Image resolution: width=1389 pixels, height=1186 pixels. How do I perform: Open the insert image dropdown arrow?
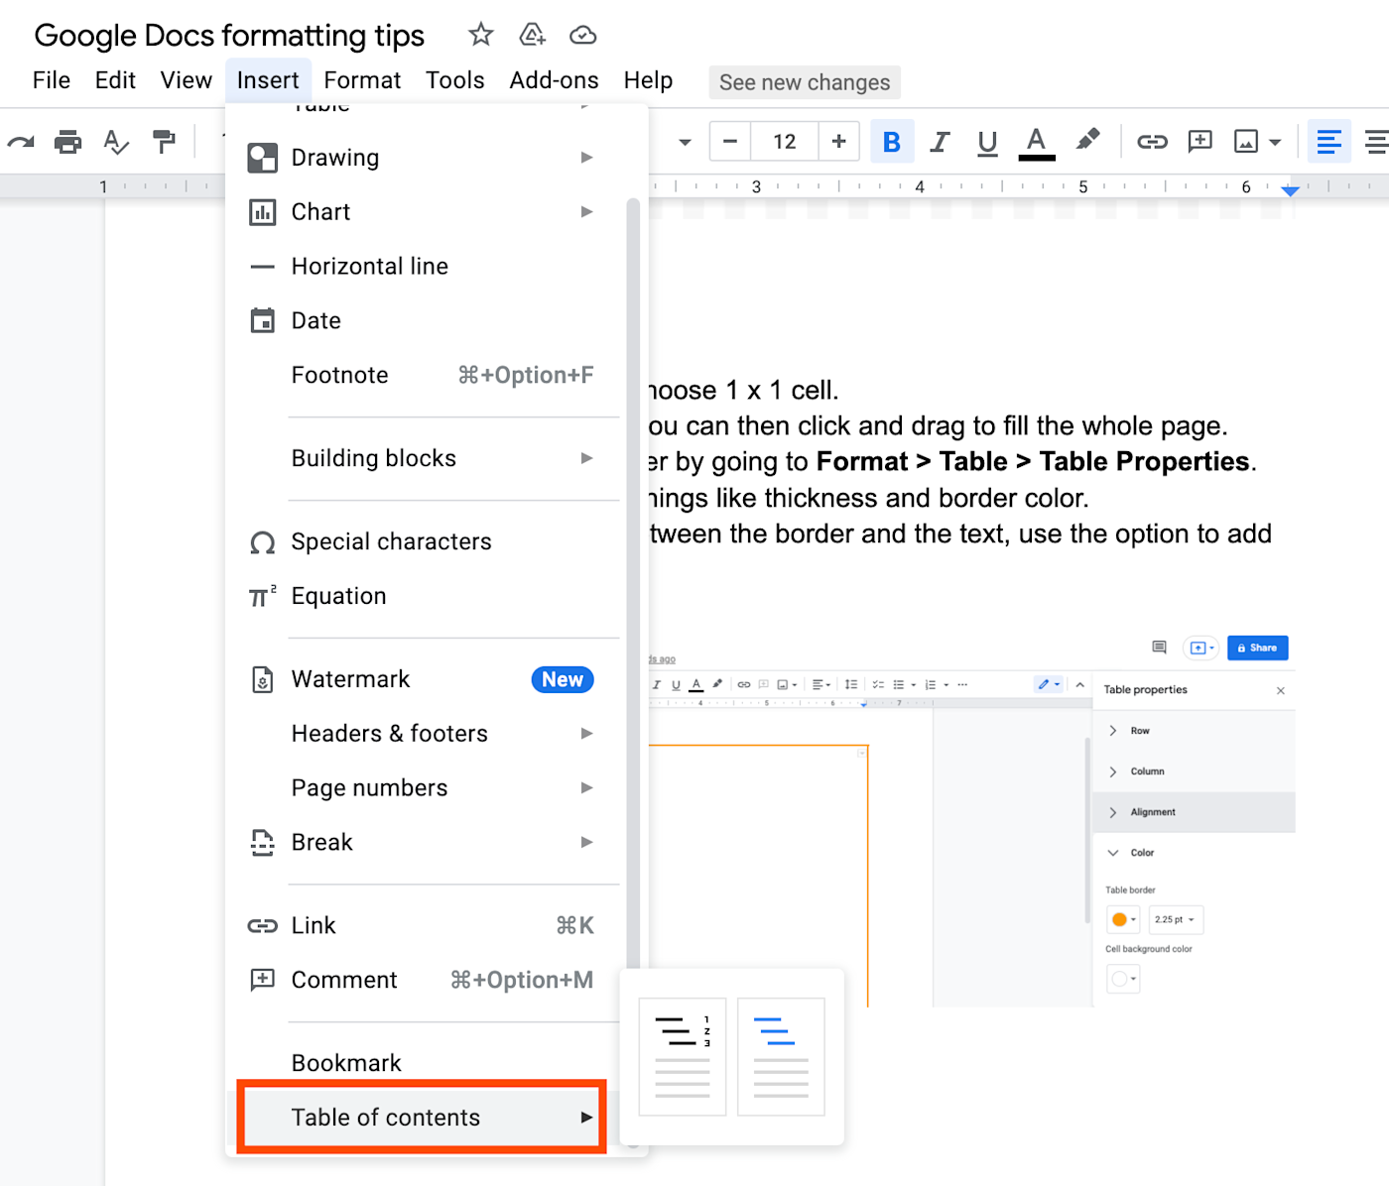(1275, 142)
